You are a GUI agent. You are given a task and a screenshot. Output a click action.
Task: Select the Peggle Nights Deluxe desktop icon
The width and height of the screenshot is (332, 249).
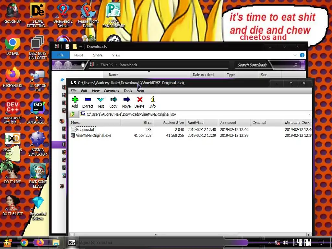88,15
